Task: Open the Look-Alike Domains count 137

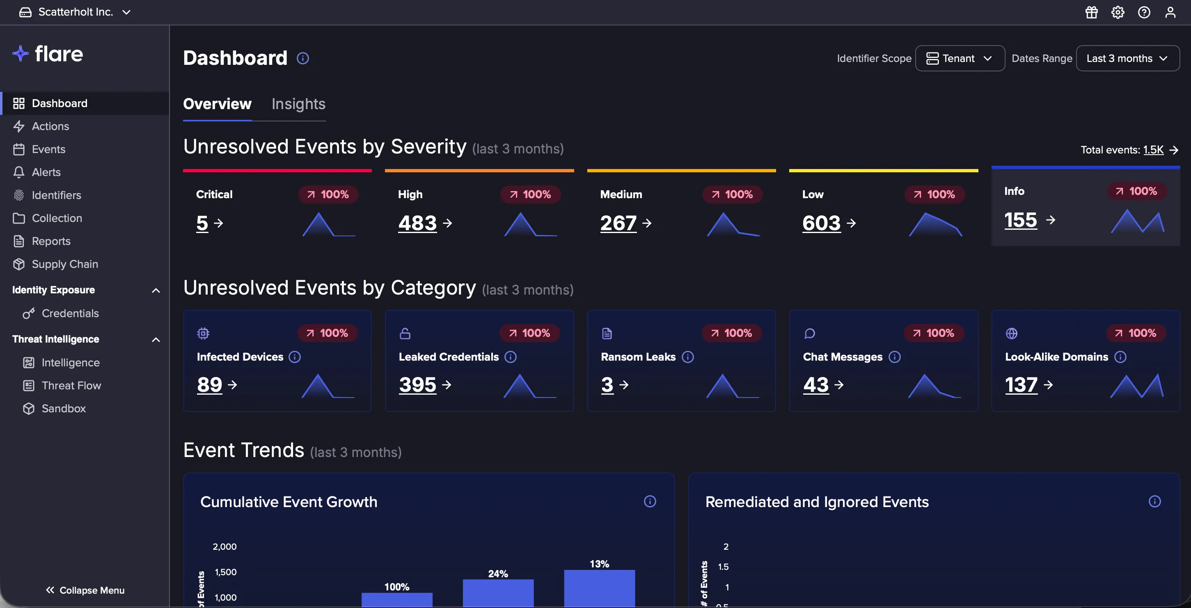Action: click(x=1022, y=384)
